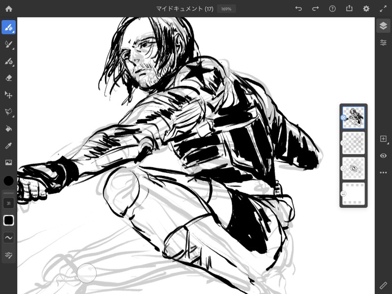The width and height of the screenshot is (392, 294).
Task: Undo the last stroke
Action: (298, 9)
